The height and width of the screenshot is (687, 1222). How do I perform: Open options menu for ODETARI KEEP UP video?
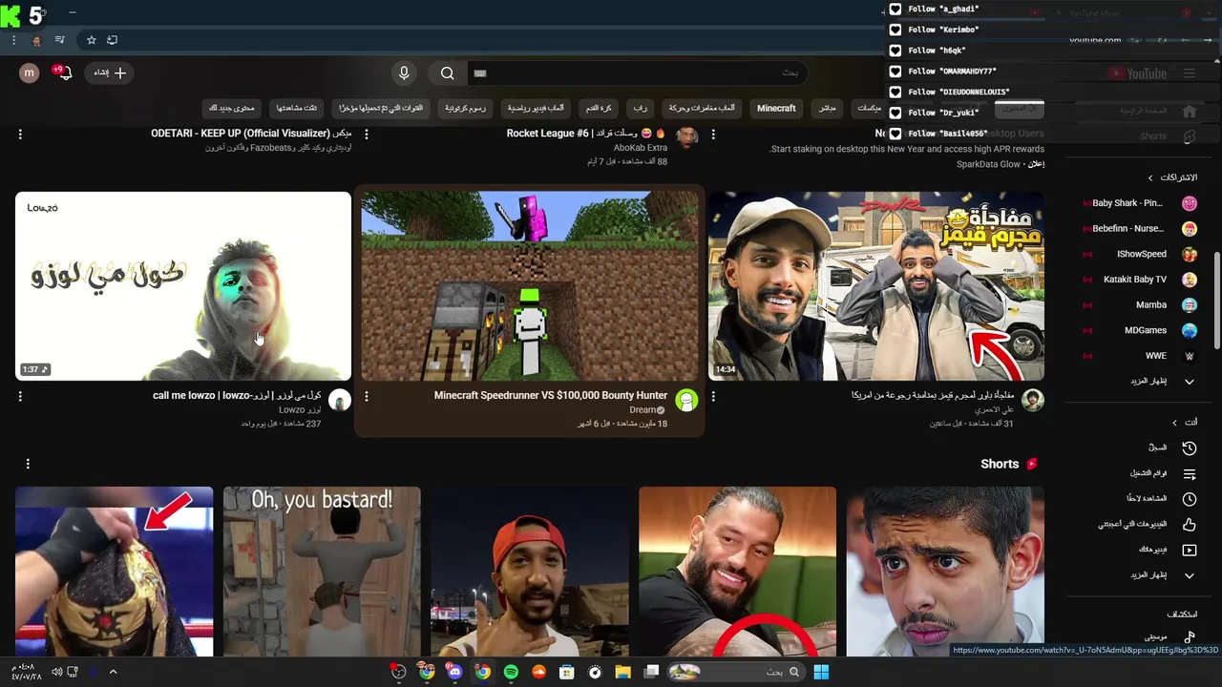(20, 135)
